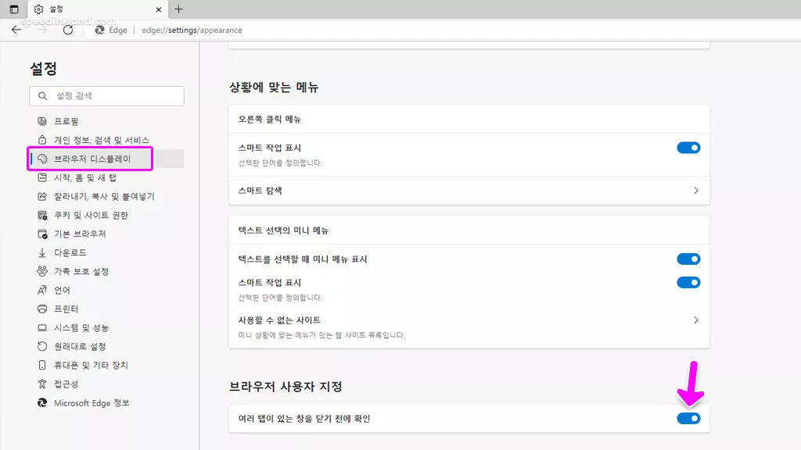
Task: Click the 시스템 및 성능 laptop icon
Action: pos(42,327)
